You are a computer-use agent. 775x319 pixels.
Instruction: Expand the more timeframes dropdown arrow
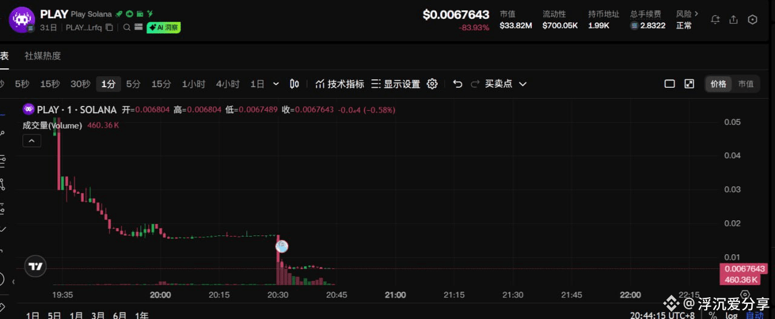point(276,84)
